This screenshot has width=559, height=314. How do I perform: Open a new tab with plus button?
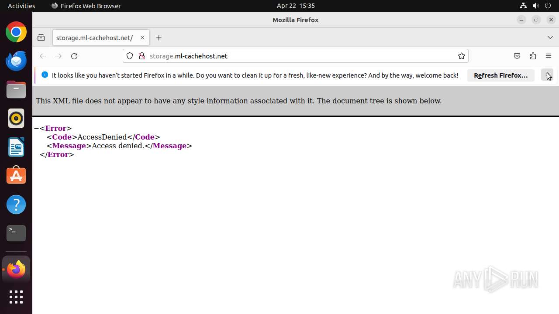pyautogui.click(x=159, y=38)
